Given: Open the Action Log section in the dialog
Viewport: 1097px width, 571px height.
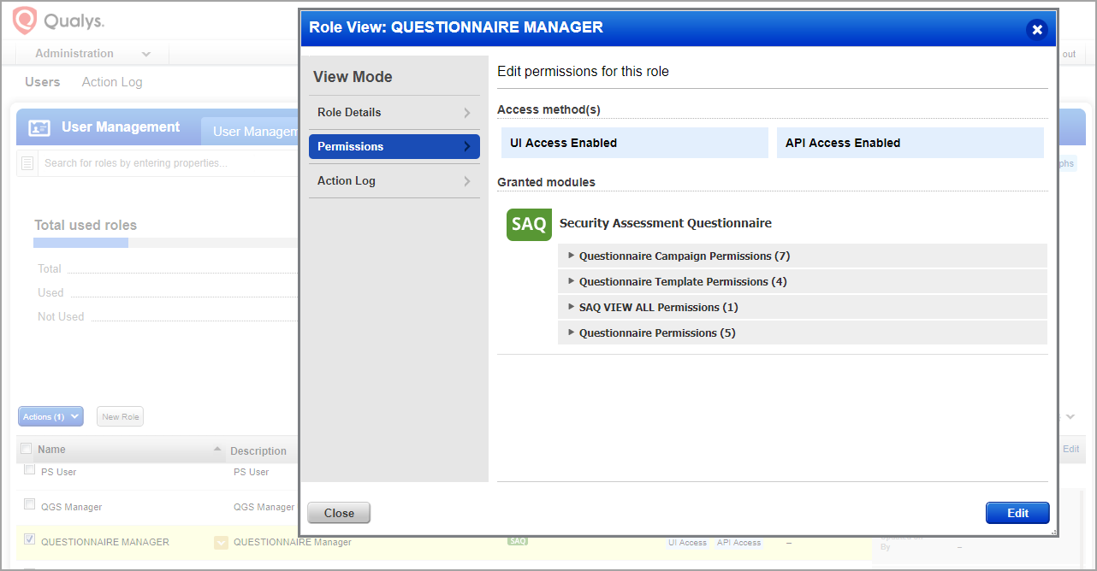Looking at the screenshot, I should tap(394, 180).
